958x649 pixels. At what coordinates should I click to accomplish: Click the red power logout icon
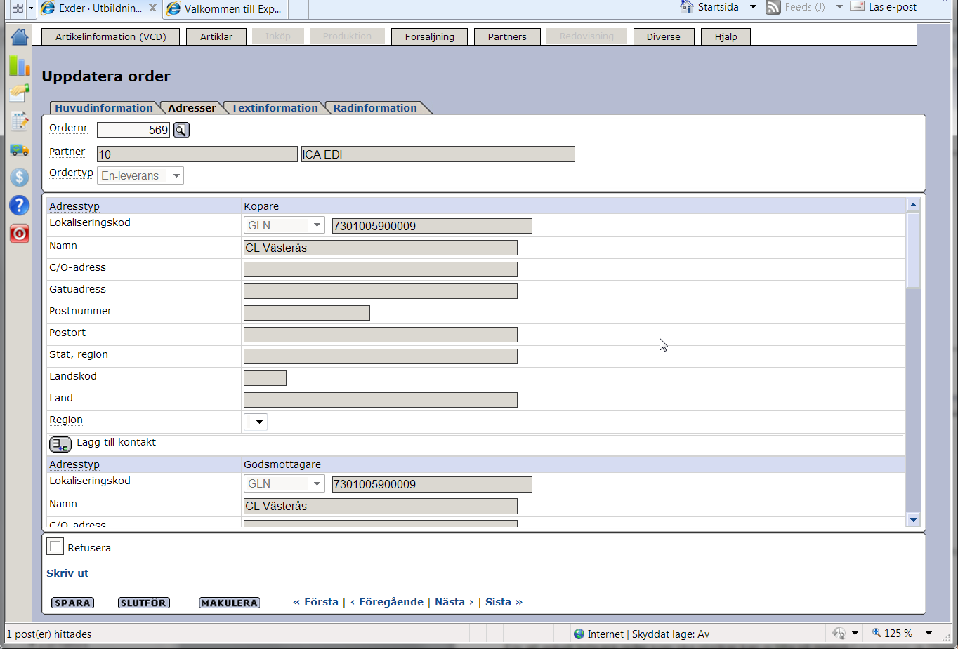(20, 233)
